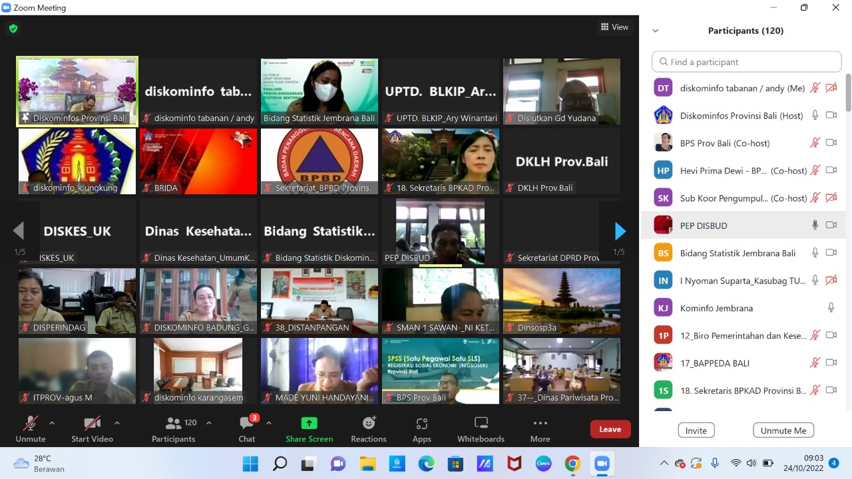Open Microsoft Store from taskbar

click(x=455, y=463)
